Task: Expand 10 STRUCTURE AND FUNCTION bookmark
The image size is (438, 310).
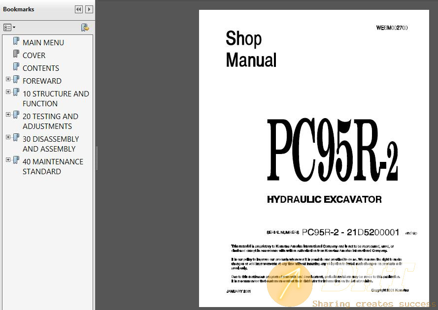Action: pyautogui.click(x=8, y=92)
